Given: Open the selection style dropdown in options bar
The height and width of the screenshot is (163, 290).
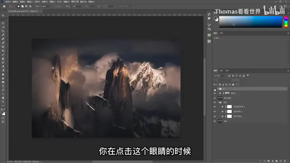Looking at the screenshot, I should point(77,6).
